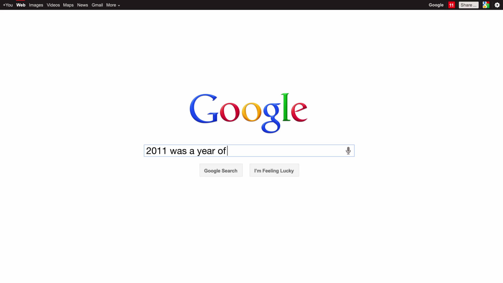503x283 pixels.
Task: Open the More navigation expander
Action: [x=113, y=5]
